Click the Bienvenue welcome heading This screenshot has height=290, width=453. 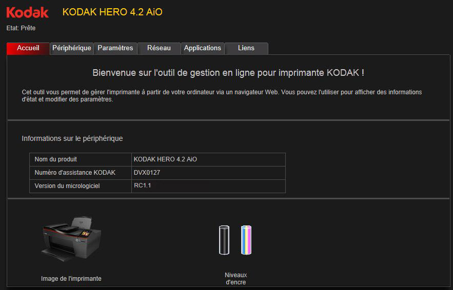tap(228, 73)
